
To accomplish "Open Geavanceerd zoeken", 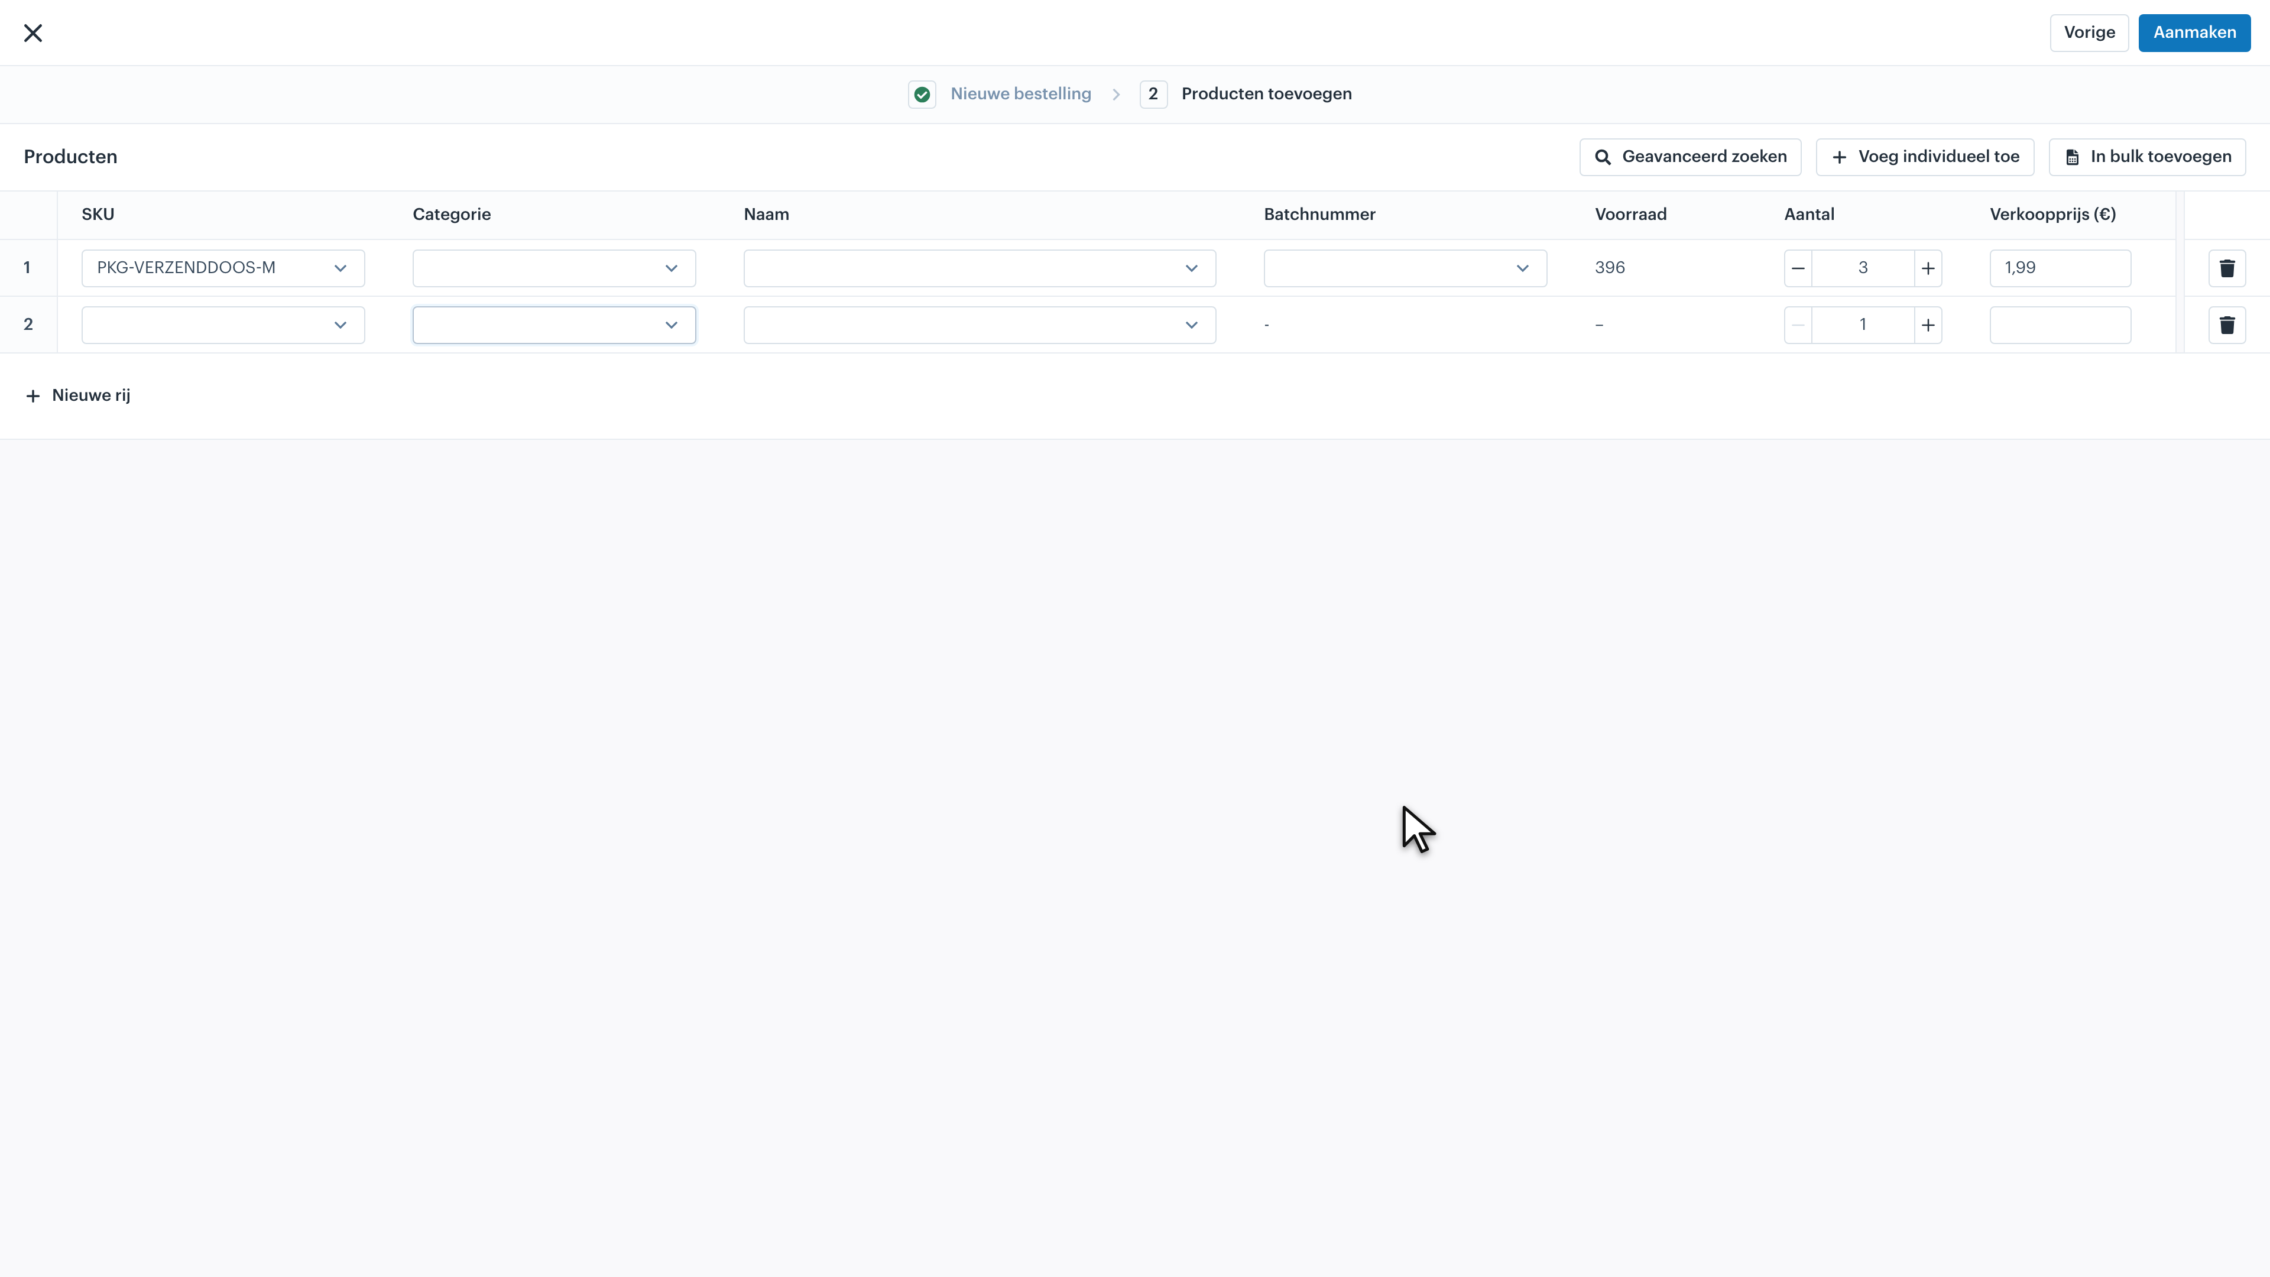I will (1690, 157).
